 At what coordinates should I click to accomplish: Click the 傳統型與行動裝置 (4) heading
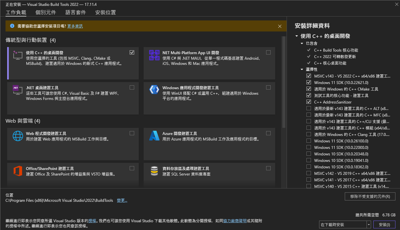click(31, 40)
